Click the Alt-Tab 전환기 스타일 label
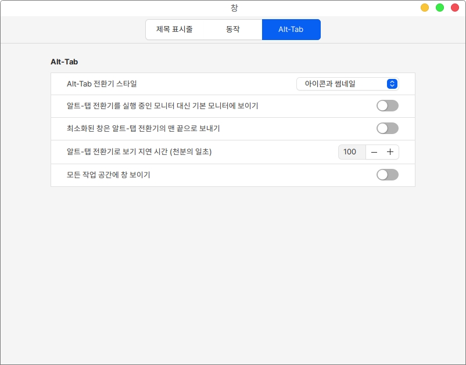The height and width of the screenshot is (365, 466). tap(102, 84)
